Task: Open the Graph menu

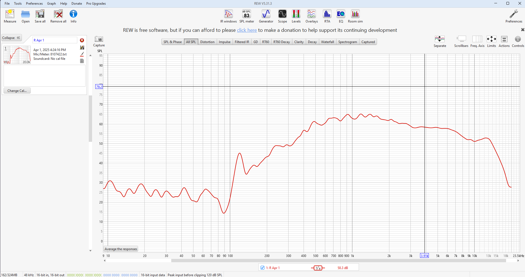Action: (52, 4)
